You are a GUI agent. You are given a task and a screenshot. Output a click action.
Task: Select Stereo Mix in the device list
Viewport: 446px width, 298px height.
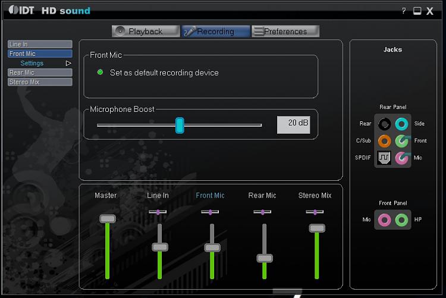(40, 82)
